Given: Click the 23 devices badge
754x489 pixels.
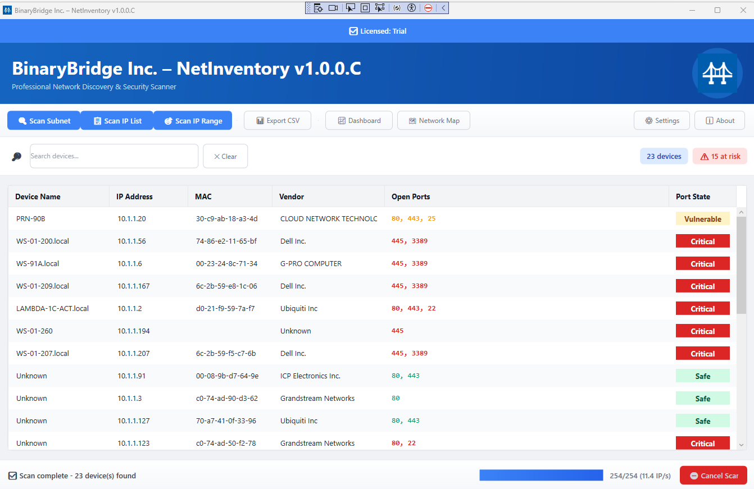Looking at the screenshot, I should 664,157.
